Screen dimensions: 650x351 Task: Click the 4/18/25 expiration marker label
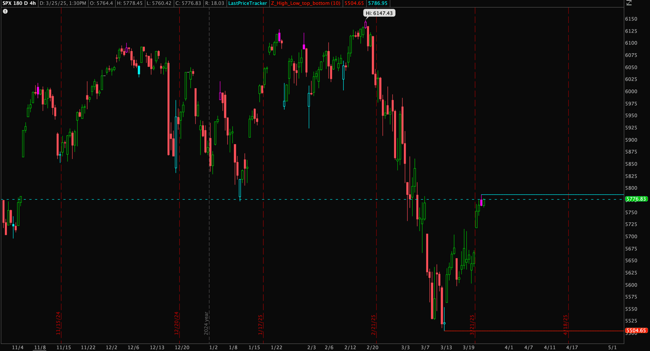(565, 324)
